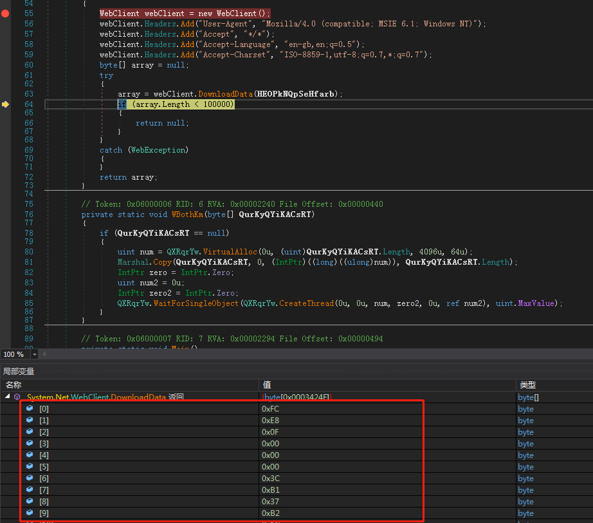
Task: Follow the IntPtr.Zero reference on line 82
Action: point(207,272)
